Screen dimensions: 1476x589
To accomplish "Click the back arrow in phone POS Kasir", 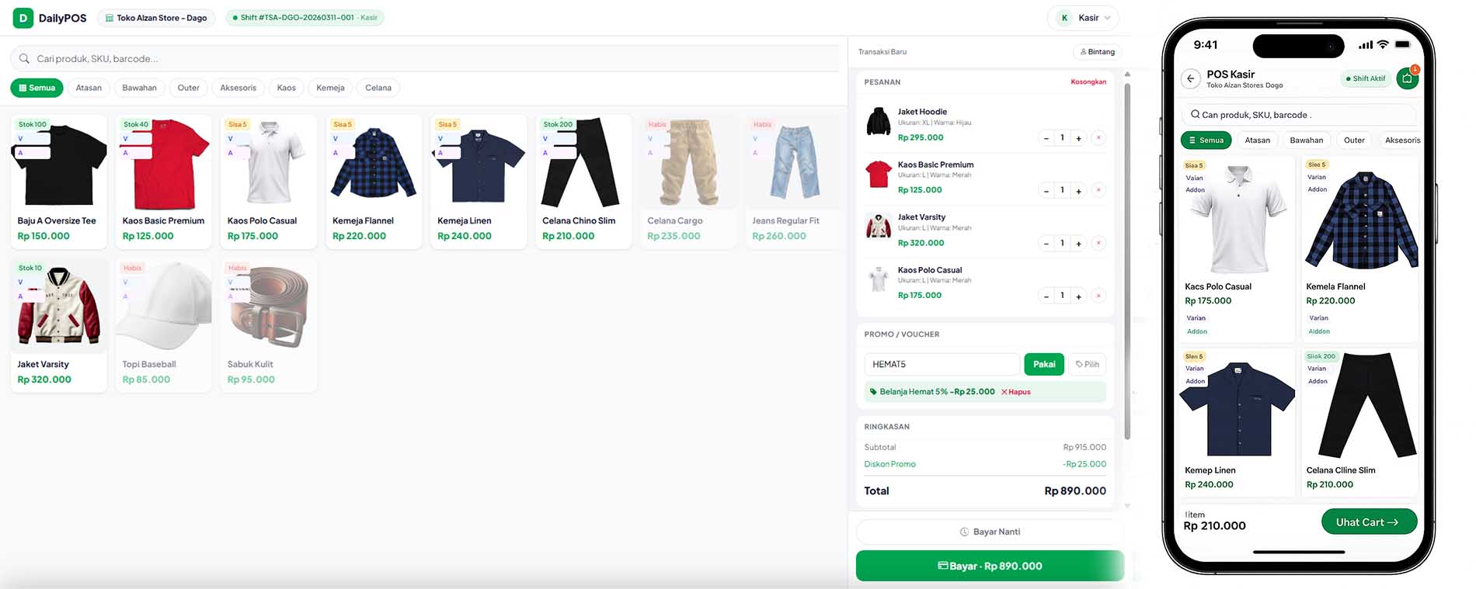I will [x=1190, y=79].
